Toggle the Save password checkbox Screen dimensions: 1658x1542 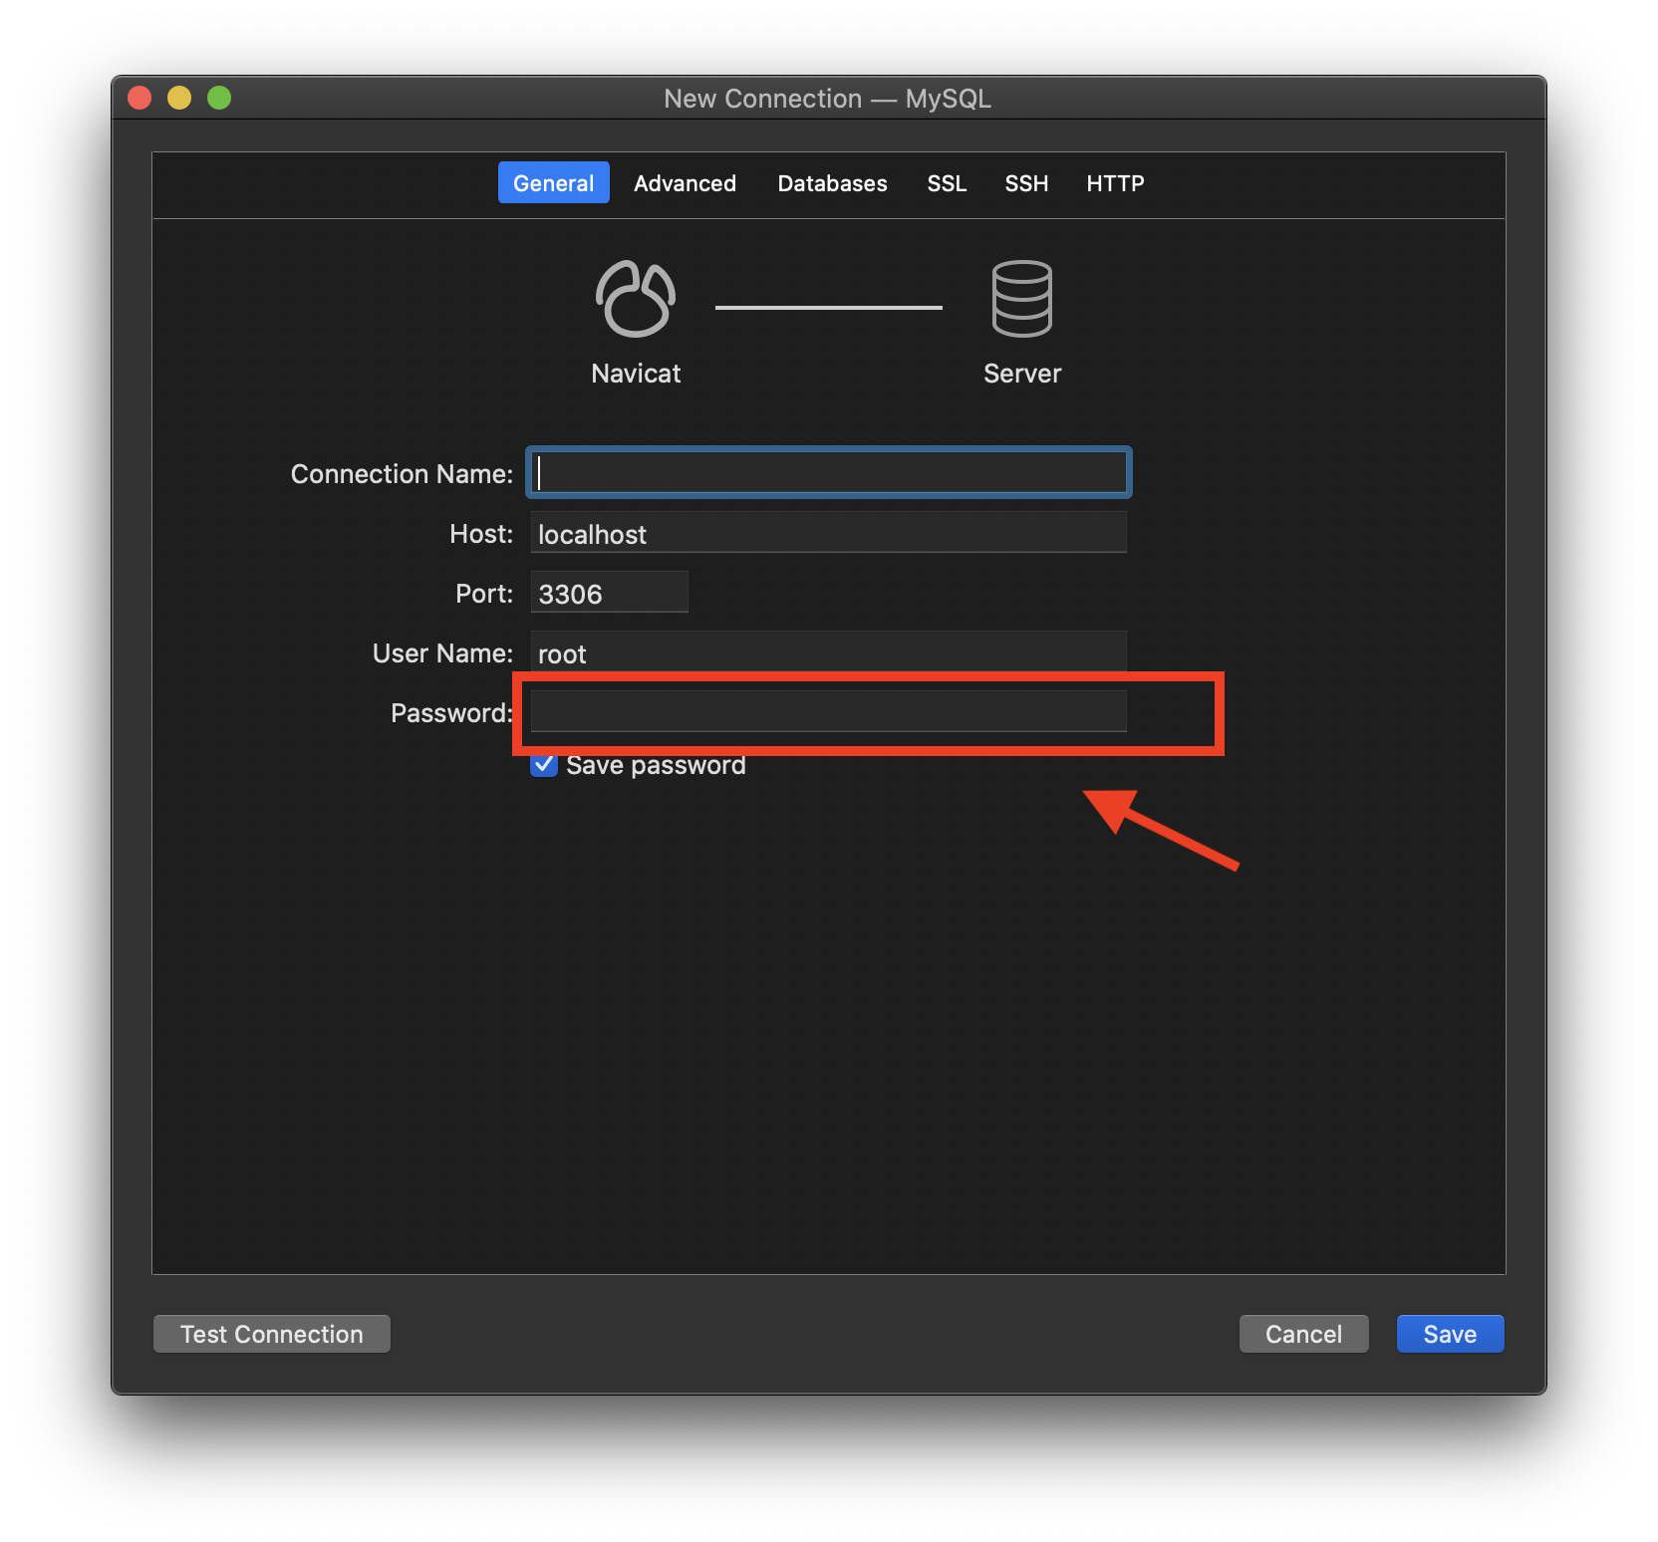tap(544, 764)
